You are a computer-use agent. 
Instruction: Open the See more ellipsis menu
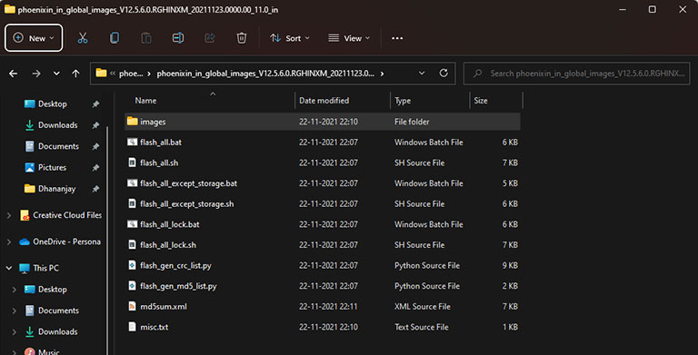[397, 38]
